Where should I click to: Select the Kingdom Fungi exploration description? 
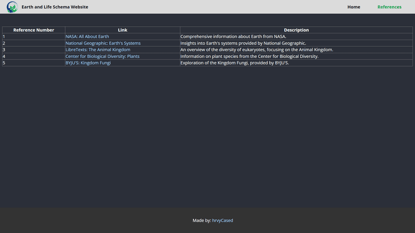[235, 62]
